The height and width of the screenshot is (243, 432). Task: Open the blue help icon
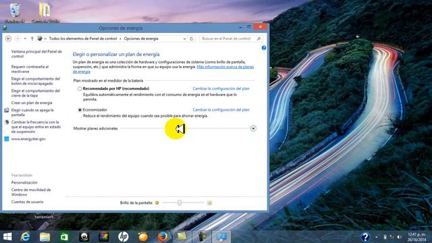(264, 48)
